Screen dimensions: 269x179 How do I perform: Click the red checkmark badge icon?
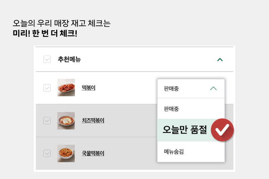click(x=222, y=130)
